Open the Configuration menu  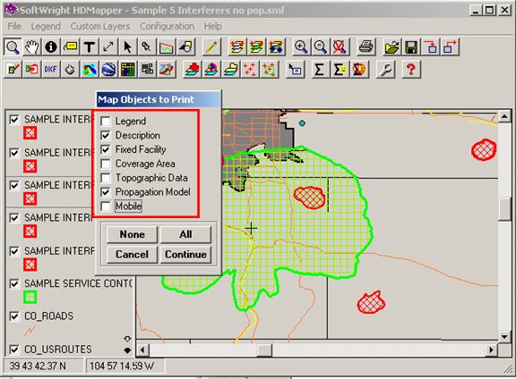pos(167,26)
